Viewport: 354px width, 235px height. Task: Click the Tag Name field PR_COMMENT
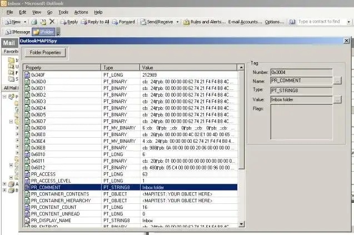(x=301, y=81)
